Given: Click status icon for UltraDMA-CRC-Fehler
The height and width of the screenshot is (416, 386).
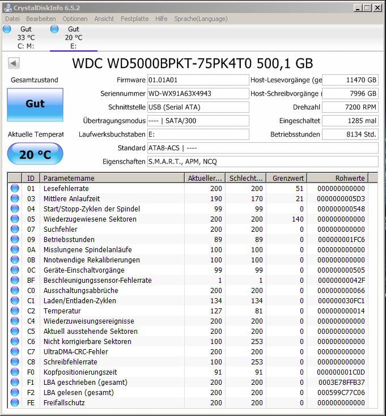Looking at the screenshot, I should (15, 351).
